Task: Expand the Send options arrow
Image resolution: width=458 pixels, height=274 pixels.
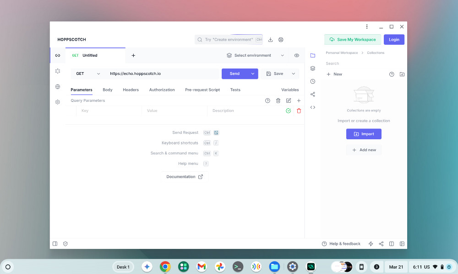Action: 253,74
